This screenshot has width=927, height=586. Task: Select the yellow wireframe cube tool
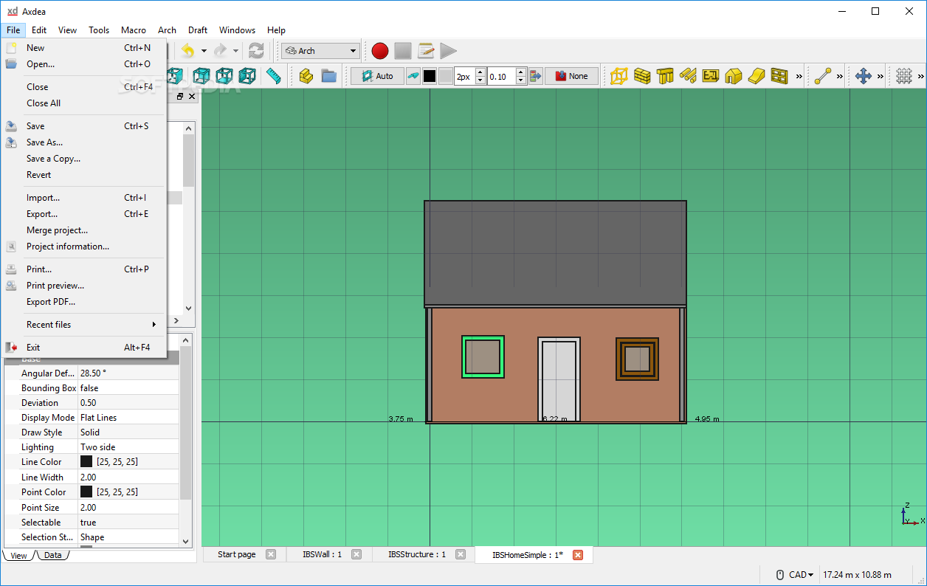620,76
